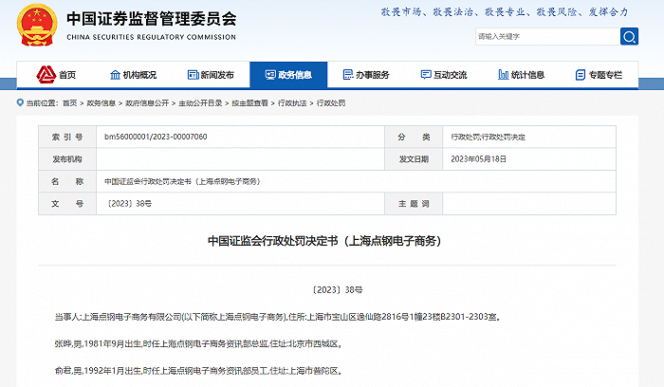Viewport: 664px width, 387px height.
Task: Click the publish date 2023年05月18日
Action: pyautogui.click(x=478, y=158)
